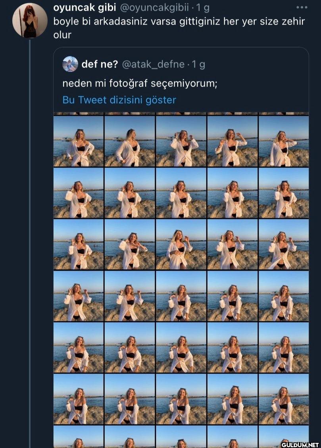Open second photo in the third full row

click(130, 244)
